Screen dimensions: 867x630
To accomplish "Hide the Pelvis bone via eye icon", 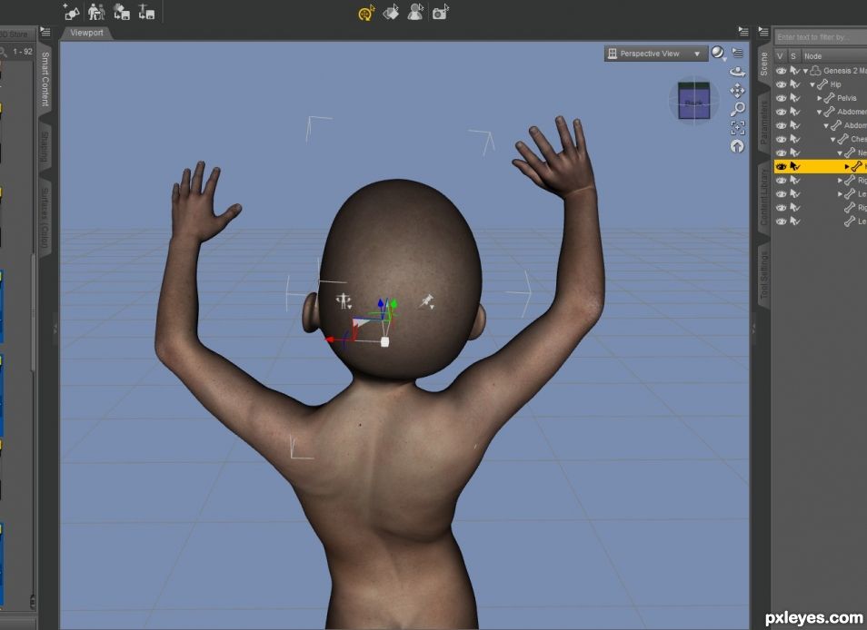I will coord(781,98).
